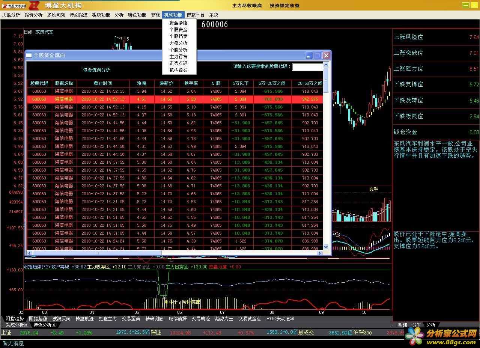Screen dimensions: 480x348
Task: Click the 博盈大机构 app logo icon
Action: coord(34,5)
